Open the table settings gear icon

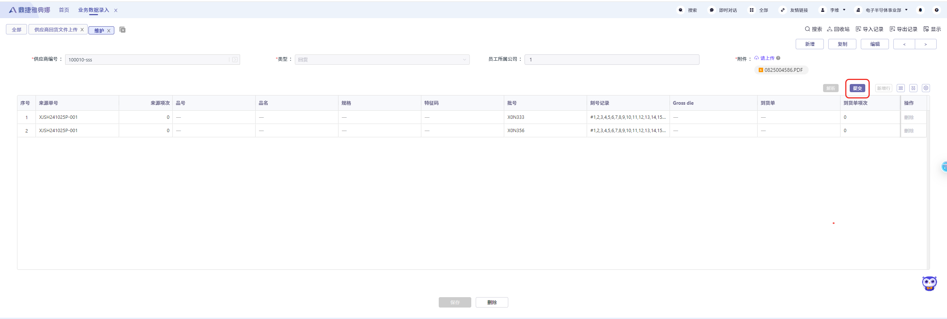(x=926, y=88)
